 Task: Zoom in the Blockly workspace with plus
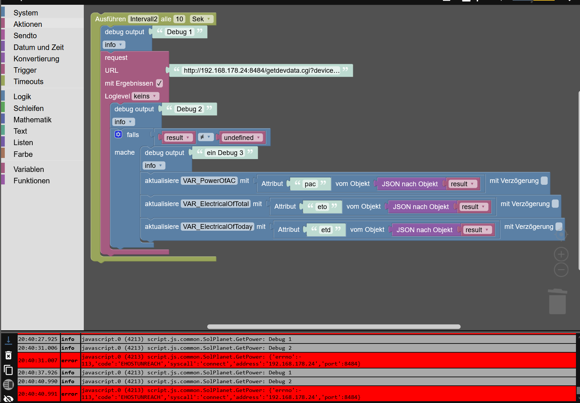point(561,254)
